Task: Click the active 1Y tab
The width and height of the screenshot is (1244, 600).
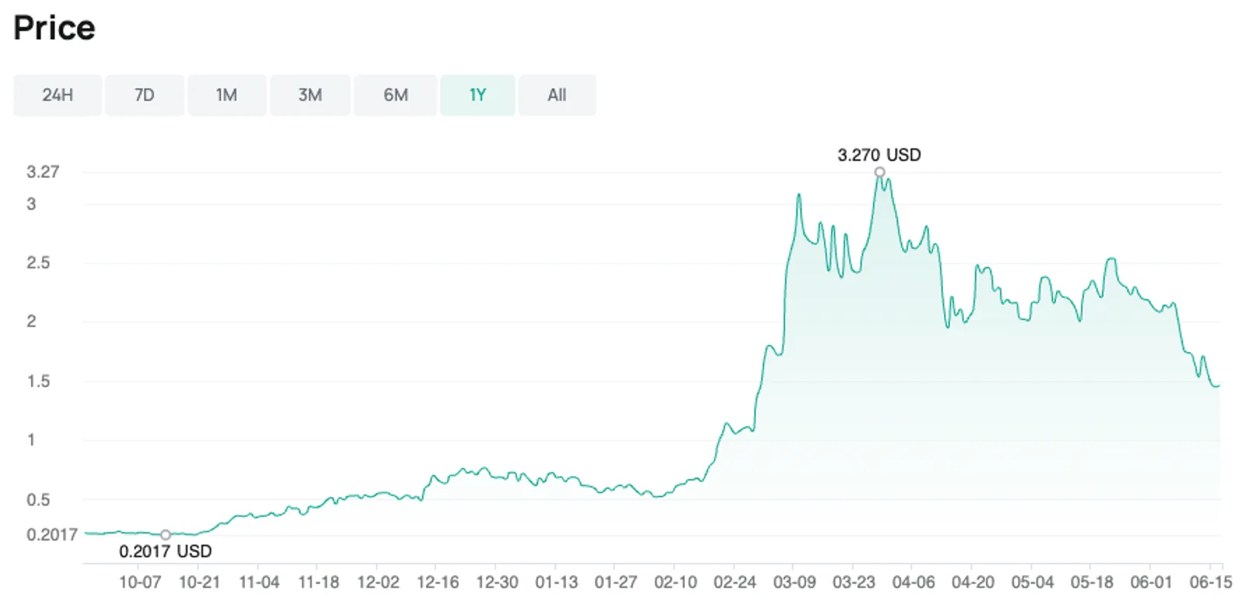Action: pyautogui.click(x=477, y=95)
